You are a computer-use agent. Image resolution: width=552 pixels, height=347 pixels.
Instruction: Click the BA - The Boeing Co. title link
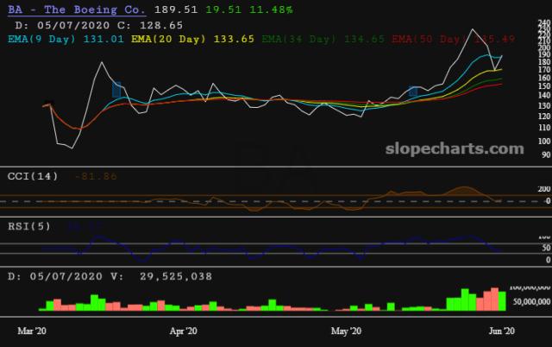point(72,9)
